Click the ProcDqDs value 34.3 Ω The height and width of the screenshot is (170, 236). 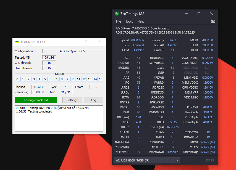(208, 117)
